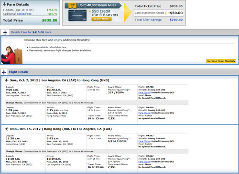The width and height of the screenshot is (239, 174).
Task: Expand the Flight Details section header
Action: 19,72
